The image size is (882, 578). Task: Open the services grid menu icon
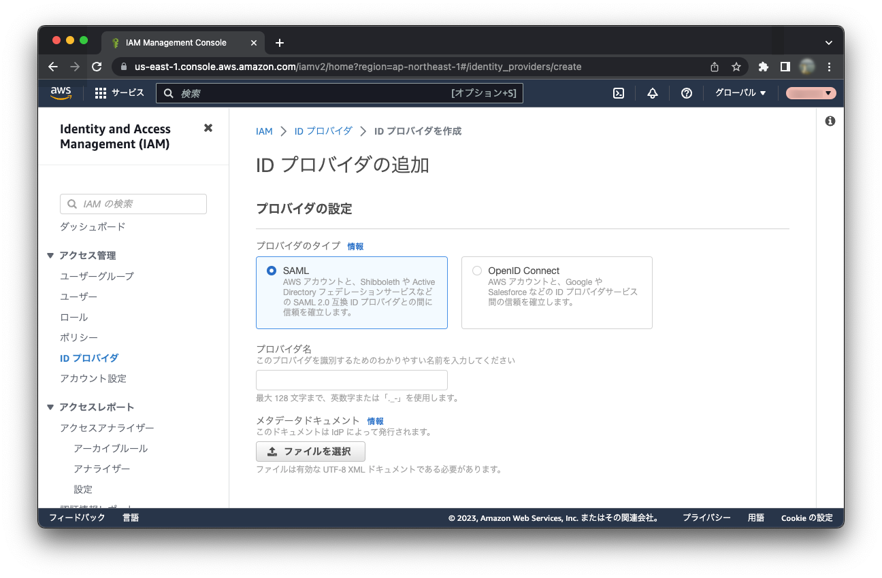click(x=101, y=93)
